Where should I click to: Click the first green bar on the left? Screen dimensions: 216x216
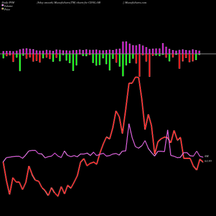pos(3,56)
